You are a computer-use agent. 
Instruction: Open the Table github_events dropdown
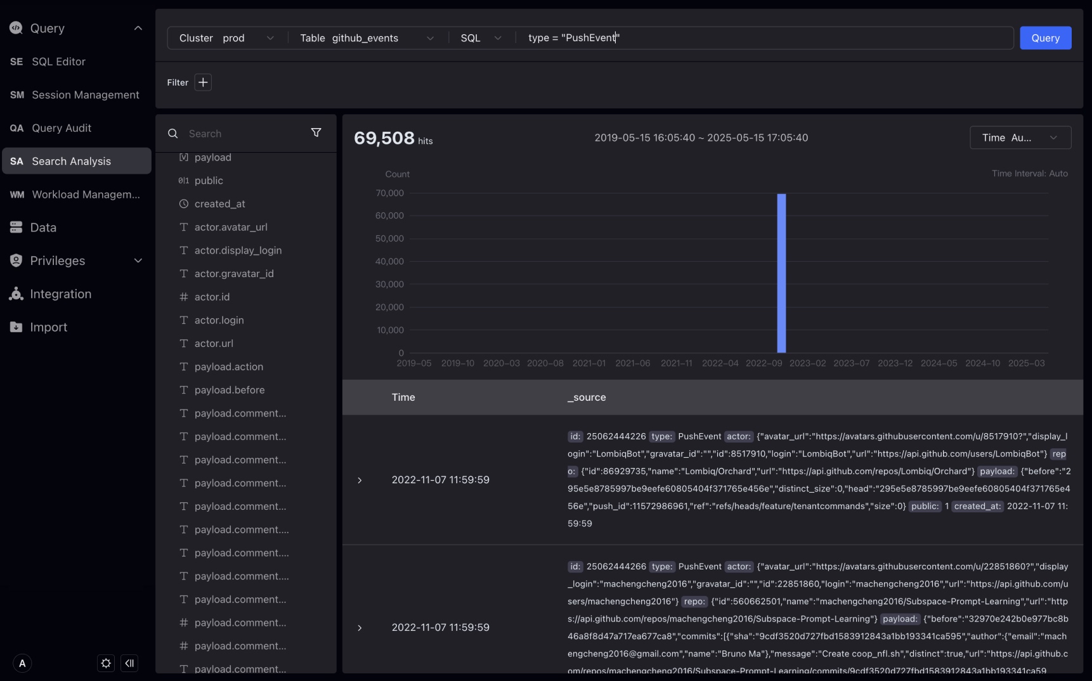[x=367, y=38]
